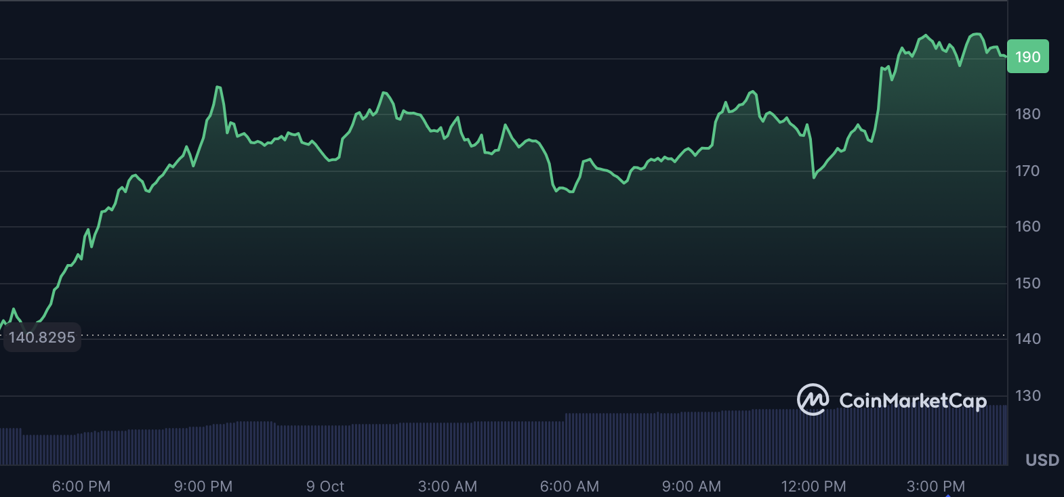
Task: Select the 9:00 AM time axis label
Action: coord(691,486)
